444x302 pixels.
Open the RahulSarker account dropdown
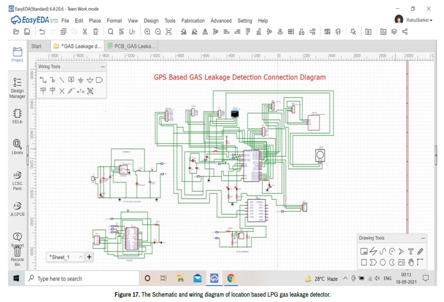pyautogui.click(x=419, y=20)
